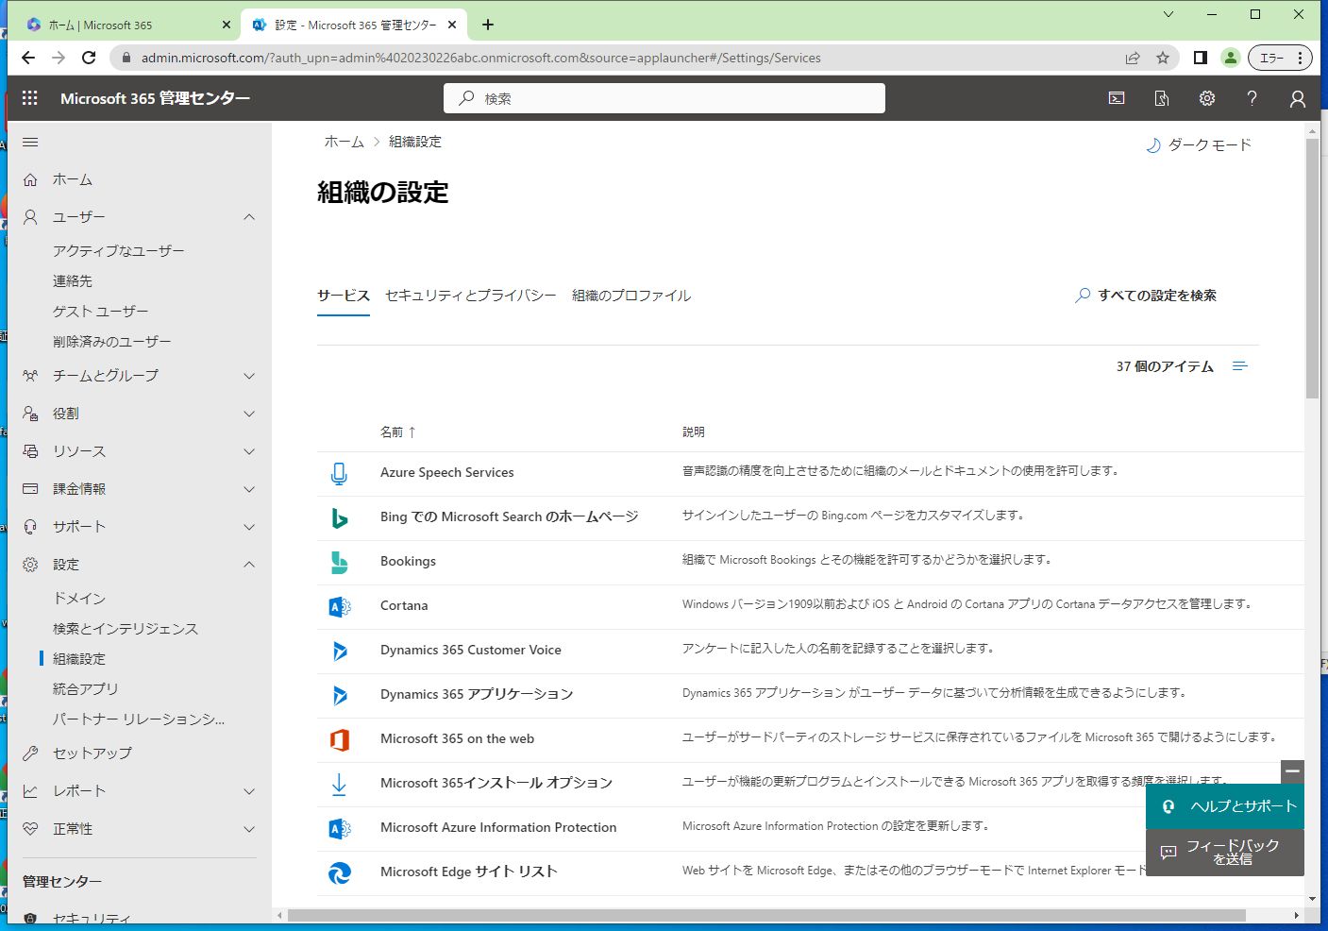Open 連絡先 in sidebar

(x=73, y=281)
